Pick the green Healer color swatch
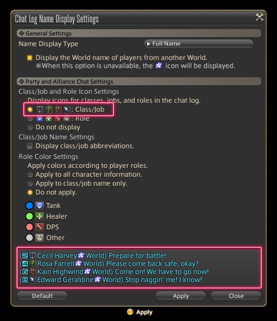The height and width of the screenshot is (321, 277). [29, 216]
